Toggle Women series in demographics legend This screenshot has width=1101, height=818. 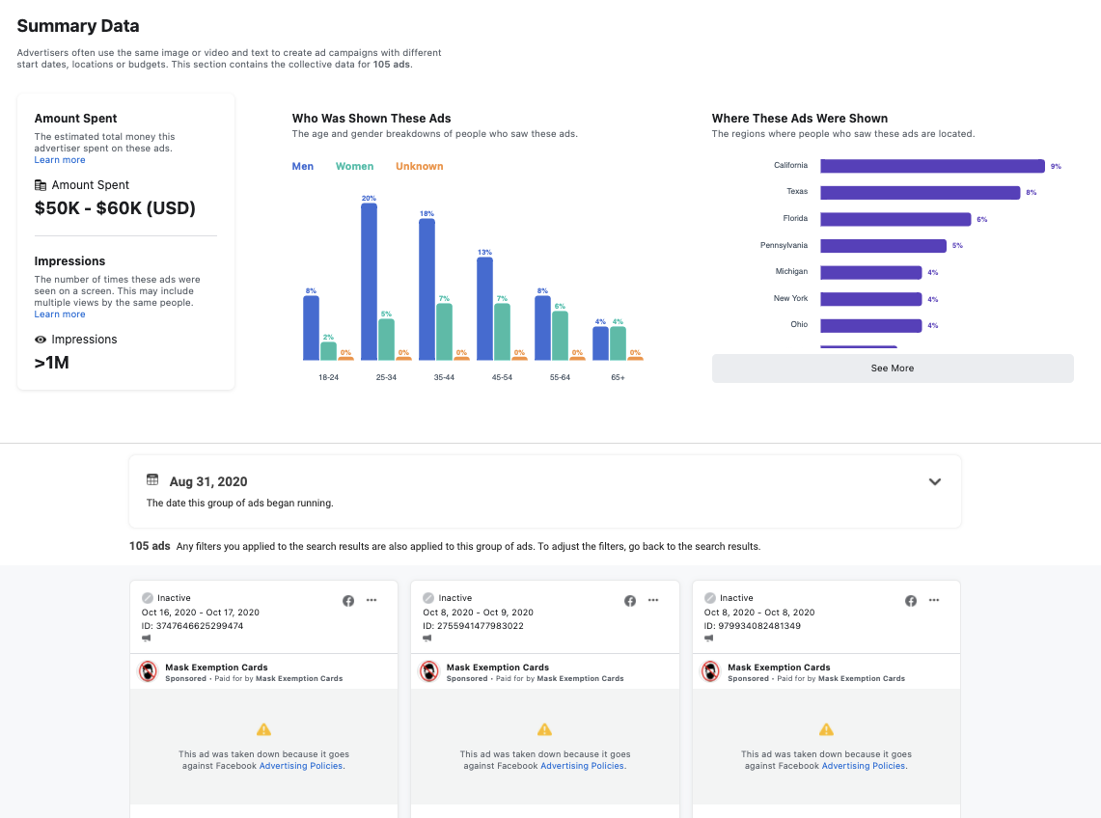tap(354, 167)
